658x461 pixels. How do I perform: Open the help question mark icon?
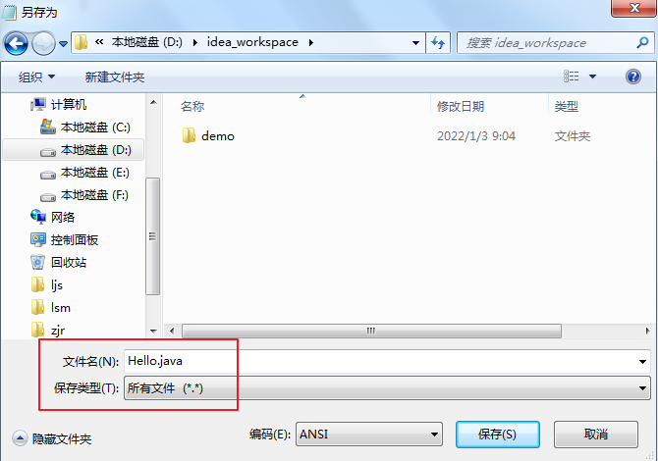click(632, 77)
